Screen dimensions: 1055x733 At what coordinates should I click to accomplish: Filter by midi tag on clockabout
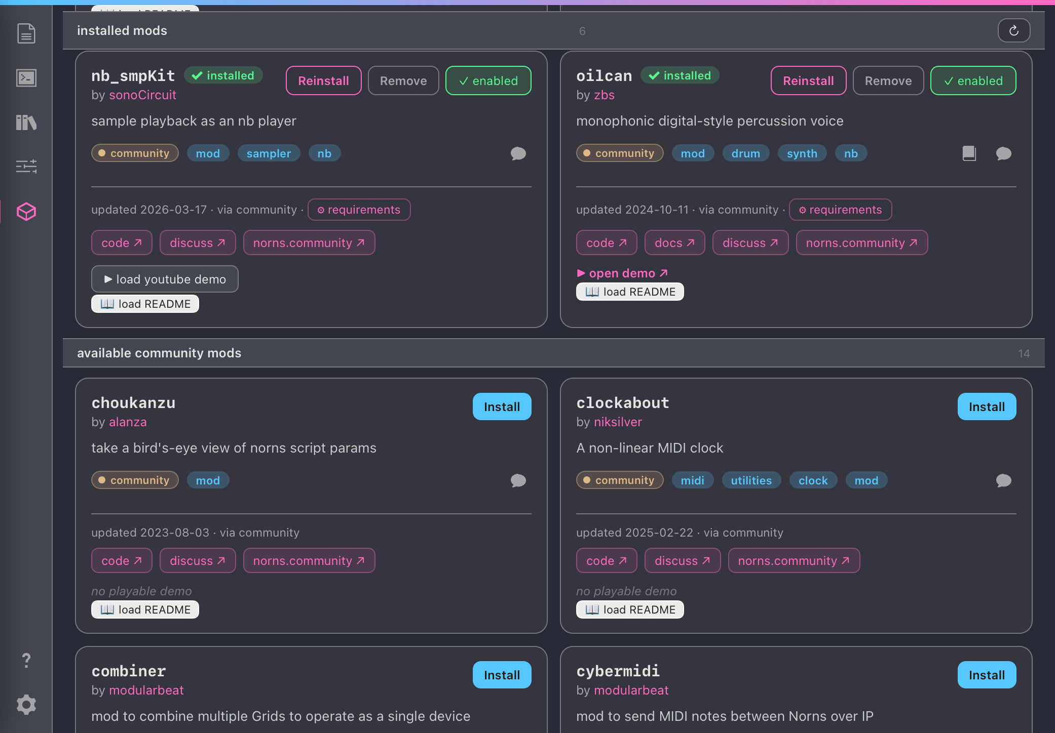693,480
